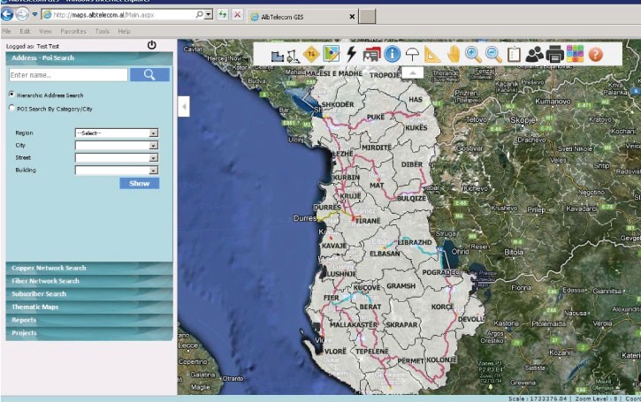Go back with browser back arrow
The image size is (641, 402).
tap(7, 15)
